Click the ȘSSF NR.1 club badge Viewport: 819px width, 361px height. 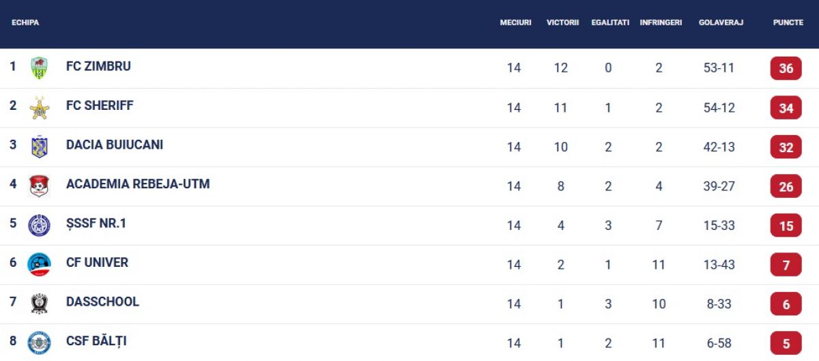[x=40, y=225]
